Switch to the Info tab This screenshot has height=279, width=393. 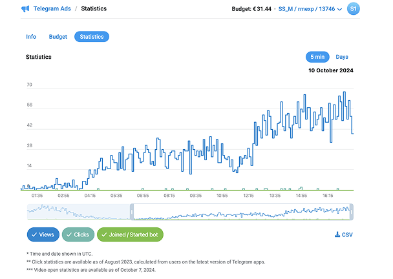(31, 37)
